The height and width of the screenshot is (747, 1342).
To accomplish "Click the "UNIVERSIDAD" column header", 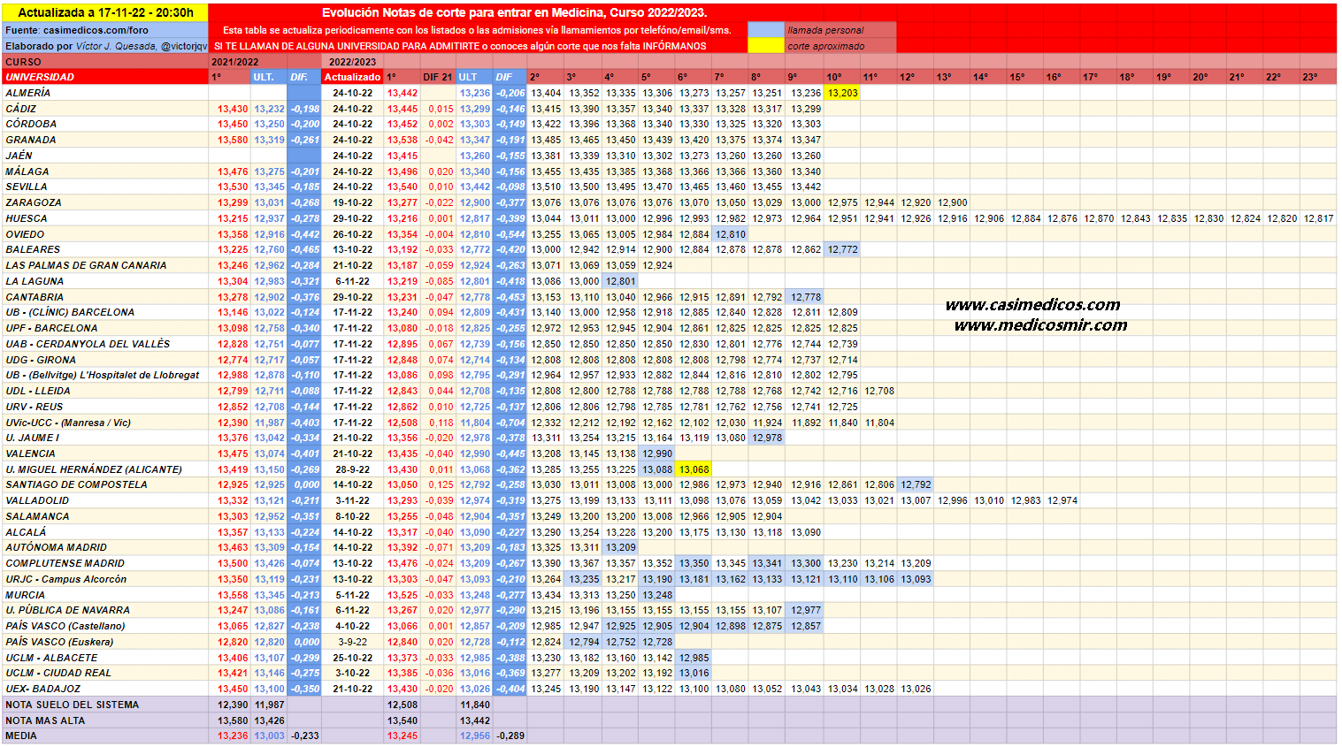I will 105,77.
